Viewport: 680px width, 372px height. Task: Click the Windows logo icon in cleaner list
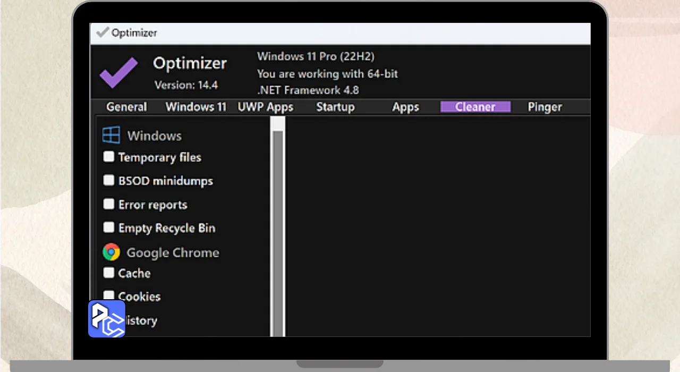pyautogui.click(x=111, y=136)
